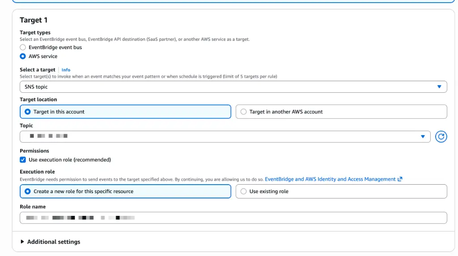The image size is (458, 256).
Task: Select Create a new role for this specific resource
Action: click(125, 191)
